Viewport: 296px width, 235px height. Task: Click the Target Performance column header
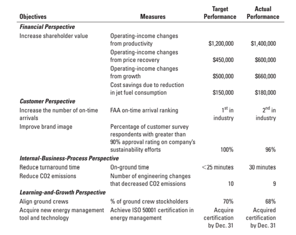point(219,13)
